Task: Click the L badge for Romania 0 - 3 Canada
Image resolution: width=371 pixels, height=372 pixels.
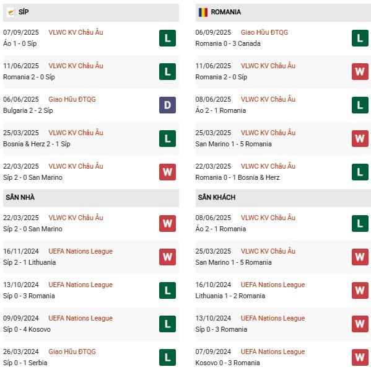Action: pyautogui.click(x=360, y=38)
